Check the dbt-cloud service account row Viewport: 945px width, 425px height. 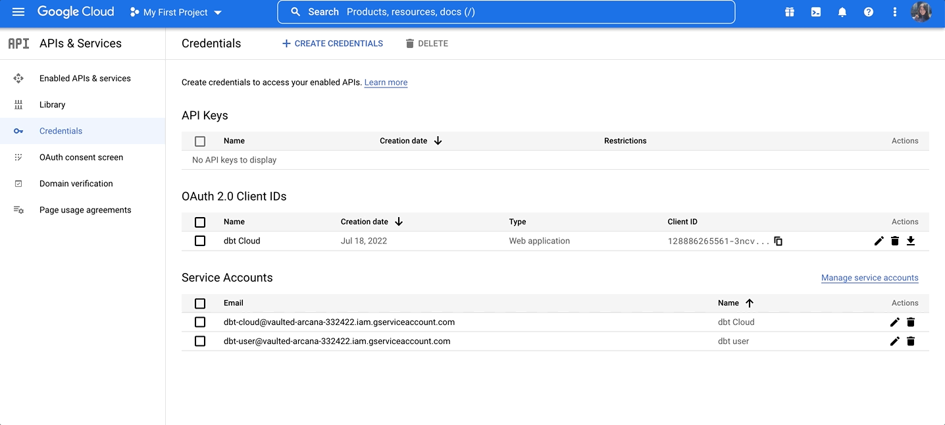[200, 322]
